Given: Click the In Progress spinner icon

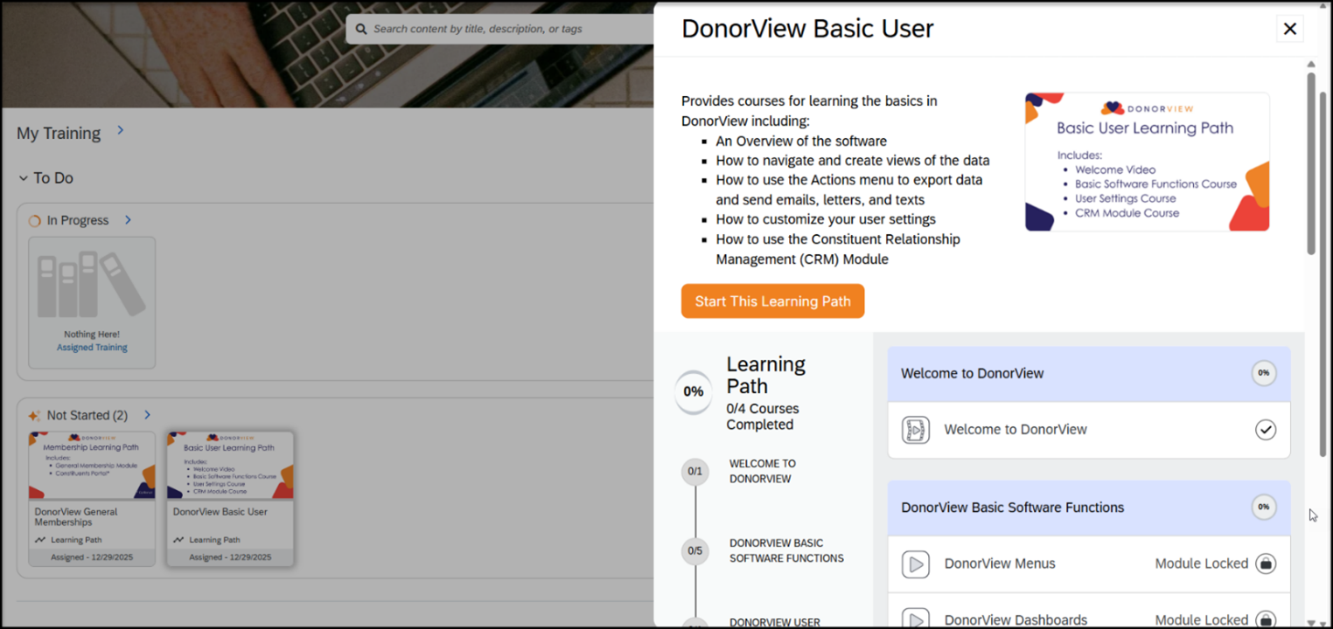Looking at the screenshot, I should 35,221.
